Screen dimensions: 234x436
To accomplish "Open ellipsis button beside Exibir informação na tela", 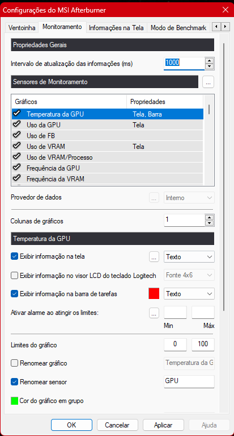I will [154, 257].
